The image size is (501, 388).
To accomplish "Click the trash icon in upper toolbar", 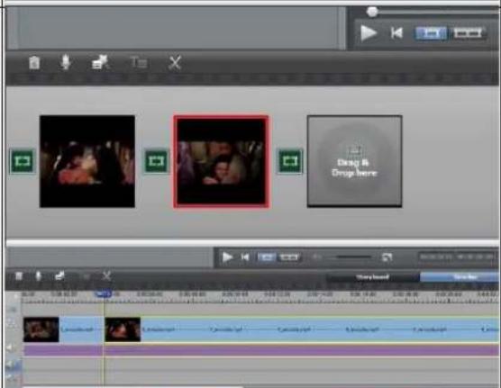I will [34, 63].
